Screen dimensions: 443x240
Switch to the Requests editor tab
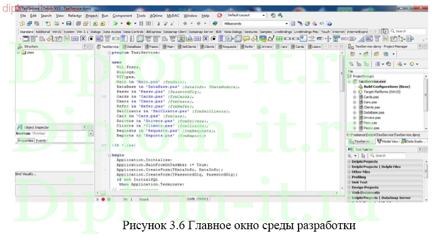click(x=227, y=47)
